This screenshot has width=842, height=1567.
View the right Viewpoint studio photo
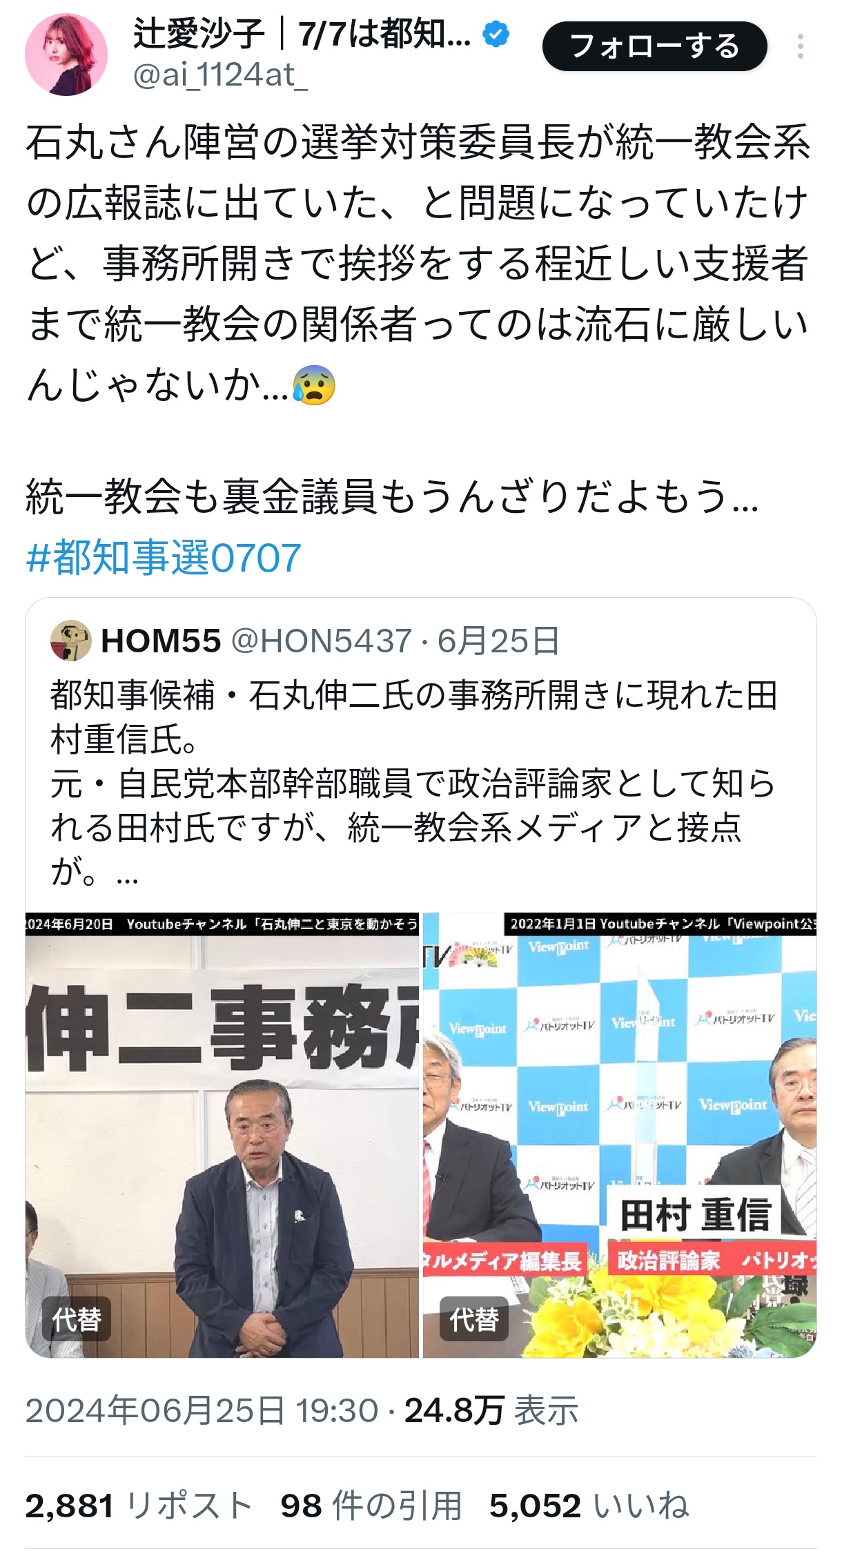click(x=620, y=1135)
